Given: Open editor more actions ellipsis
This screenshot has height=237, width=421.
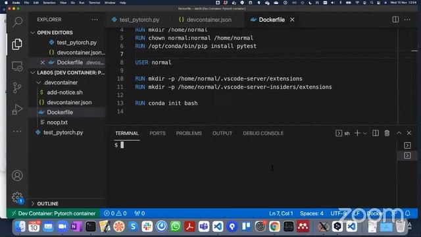Looking at the screenshot, I should pyautogui.click(x=407, y=20).
